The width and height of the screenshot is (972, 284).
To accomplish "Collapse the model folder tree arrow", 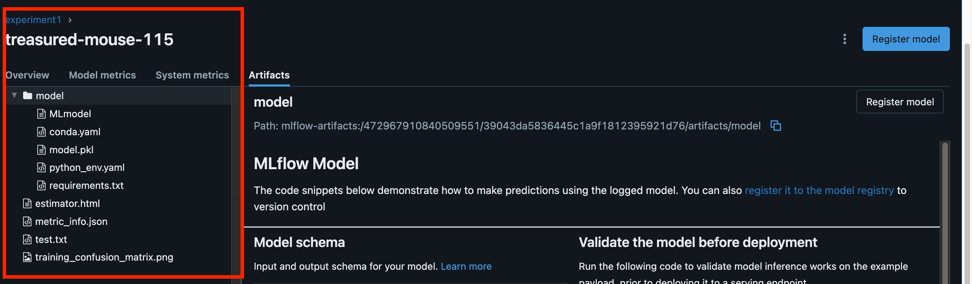I will [14, 95].
